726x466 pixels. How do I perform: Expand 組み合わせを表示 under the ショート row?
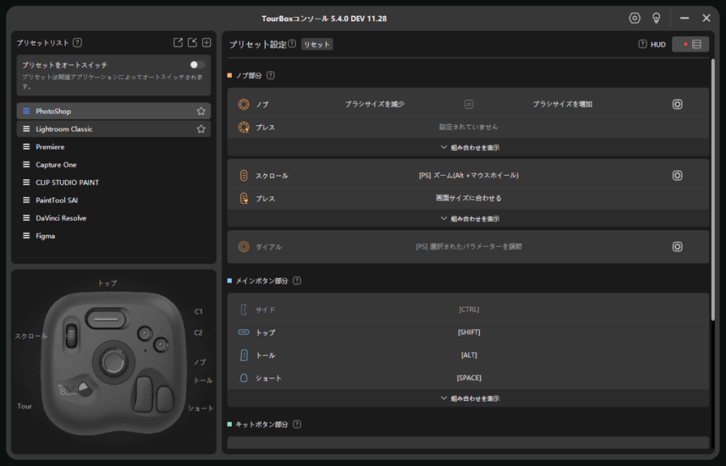coord(470,399)
